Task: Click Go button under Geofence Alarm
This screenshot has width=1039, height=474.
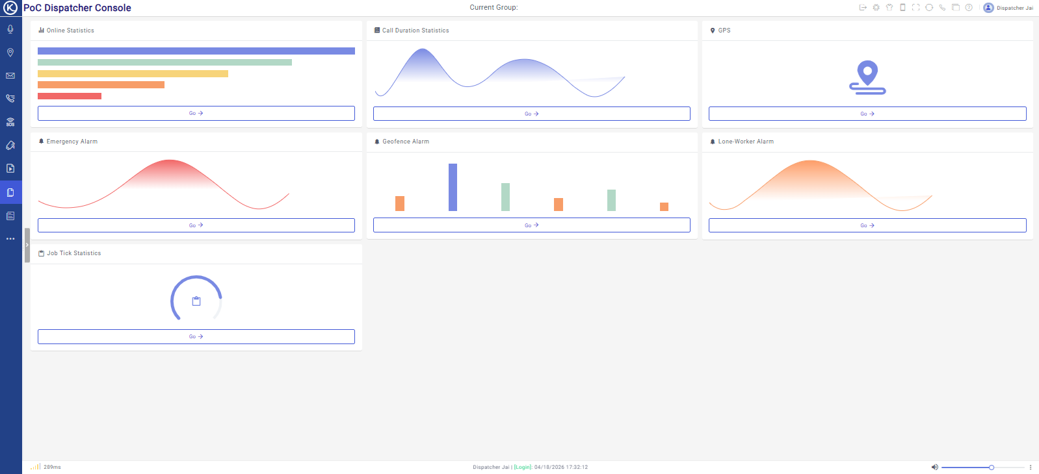Action: point(532,225)
